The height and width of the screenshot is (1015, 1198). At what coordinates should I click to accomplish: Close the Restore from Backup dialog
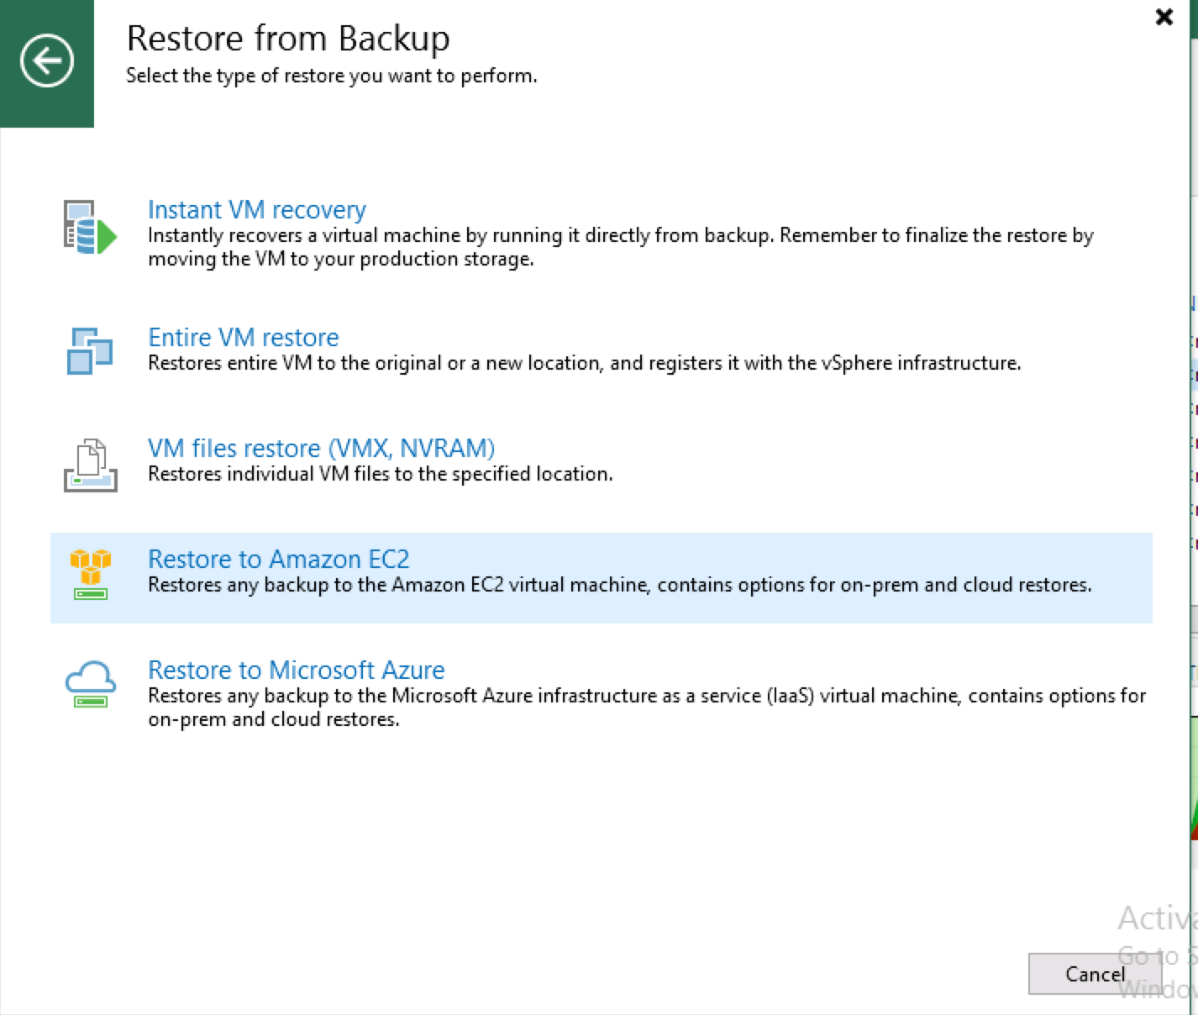[1164, 17]
